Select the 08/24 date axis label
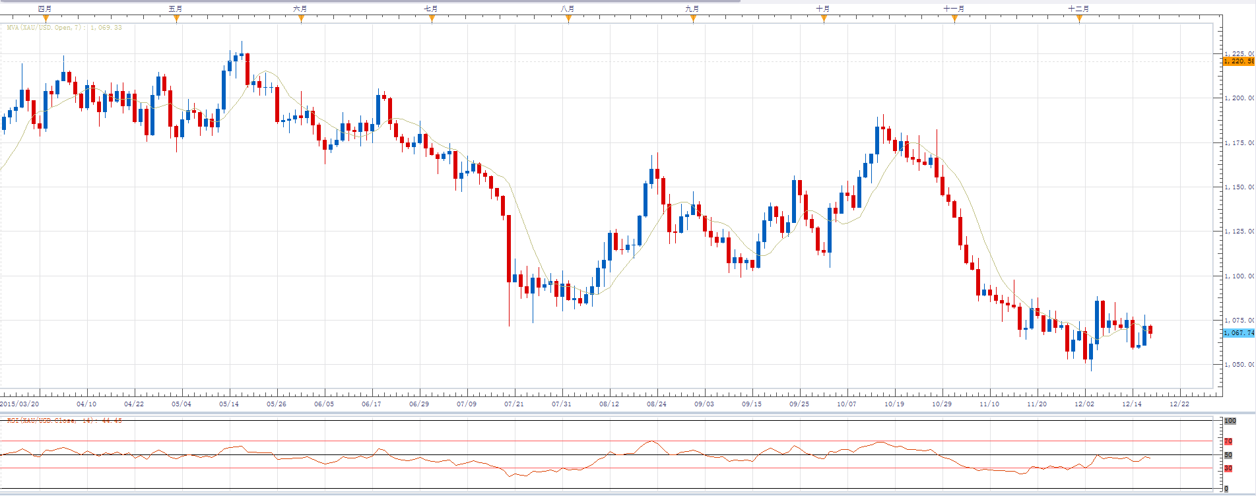Image resolution: width=1256 pixels, height=496 pixels. pos(657,404)
